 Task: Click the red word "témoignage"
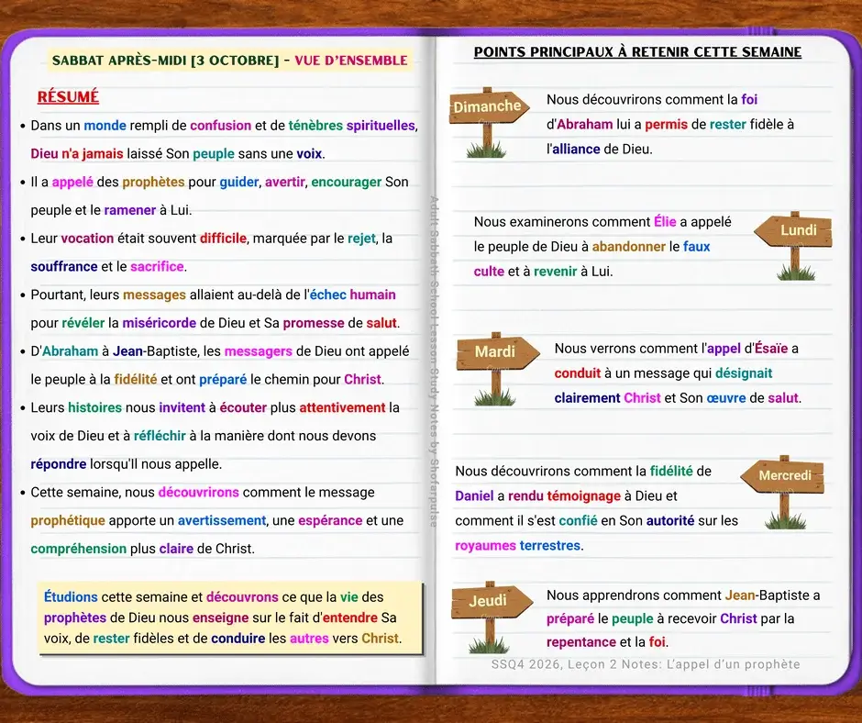point(584,495)
